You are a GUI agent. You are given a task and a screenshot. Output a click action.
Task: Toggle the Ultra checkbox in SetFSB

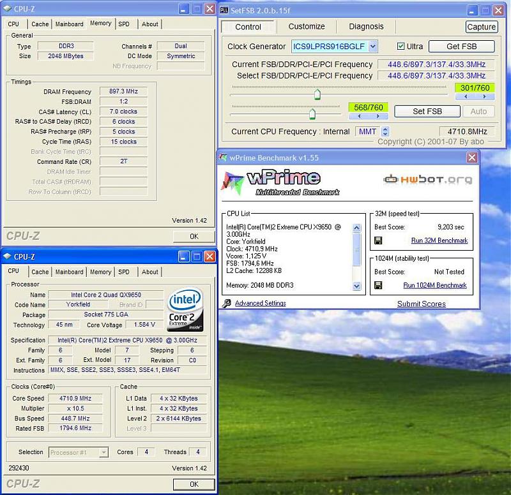coord(400,46)
